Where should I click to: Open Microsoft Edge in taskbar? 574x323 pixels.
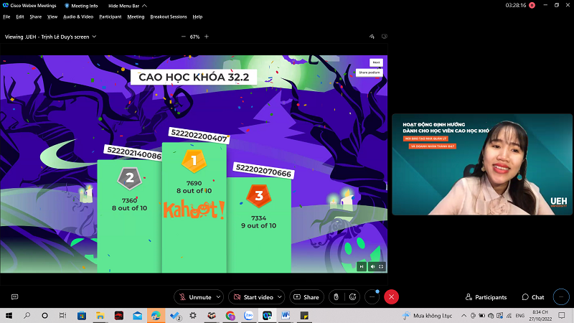pyautogui.click(x=156, y=316)
